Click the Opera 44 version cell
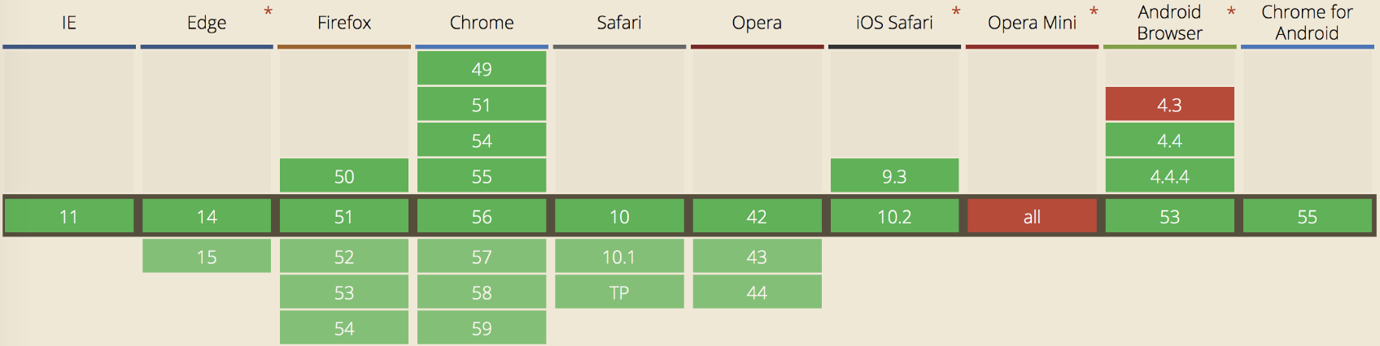This screenshot has height=346, width=1380. 757,292
